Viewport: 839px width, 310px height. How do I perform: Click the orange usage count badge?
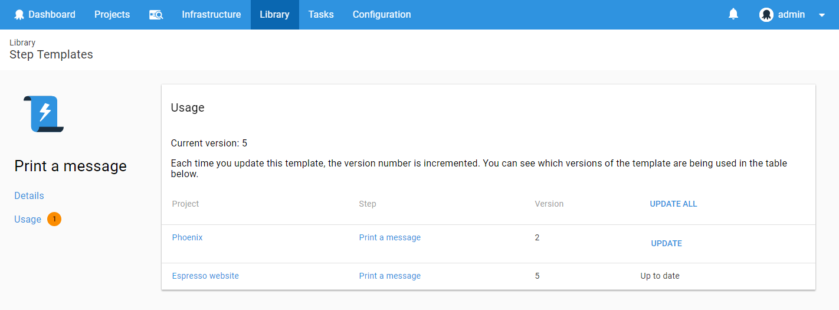tap(54, 219)
